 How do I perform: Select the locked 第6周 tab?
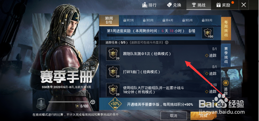pyautogui.click(x=207, y=20)
